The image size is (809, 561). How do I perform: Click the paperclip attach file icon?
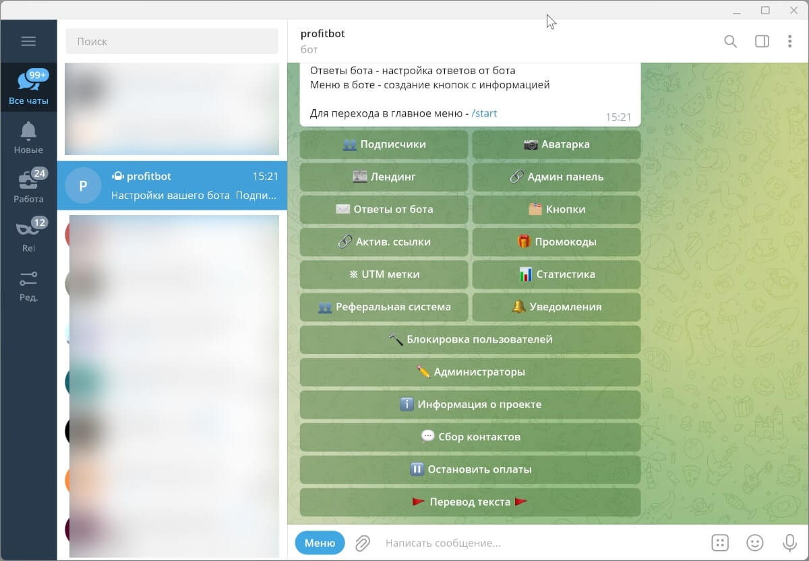click(363, 543)
